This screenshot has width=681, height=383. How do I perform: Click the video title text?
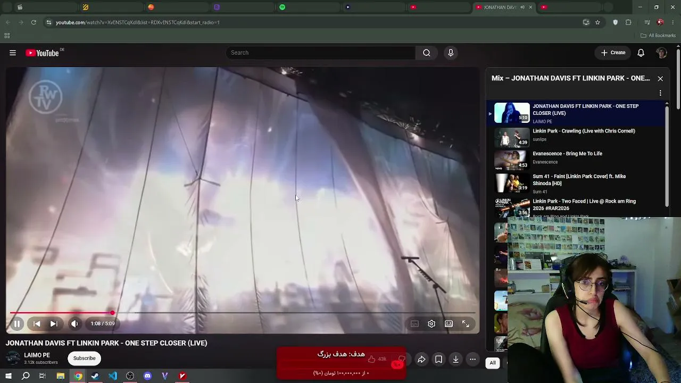coord(106,343)
